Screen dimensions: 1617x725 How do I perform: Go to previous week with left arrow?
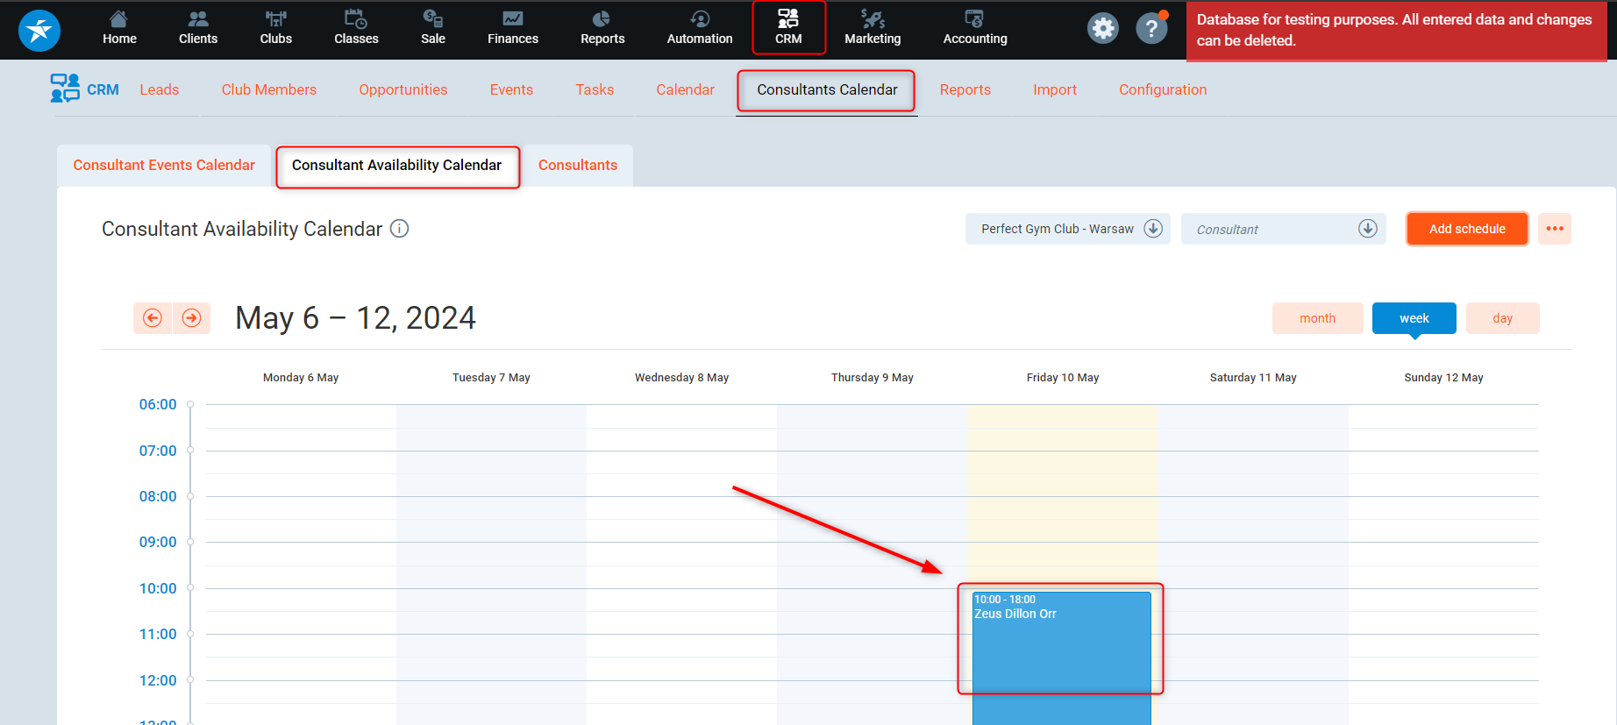(x=153, y=318)
